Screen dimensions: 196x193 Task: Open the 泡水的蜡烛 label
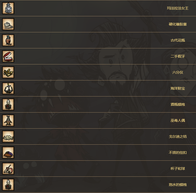(x=178, y=185)
